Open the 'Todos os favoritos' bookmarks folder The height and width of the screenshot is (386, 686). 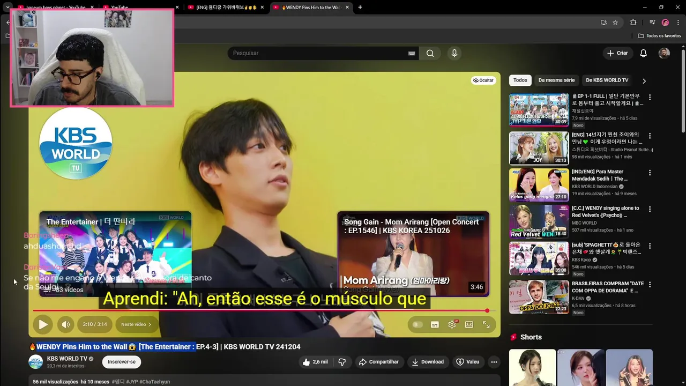pyautogui.click(x=659, y=36)
